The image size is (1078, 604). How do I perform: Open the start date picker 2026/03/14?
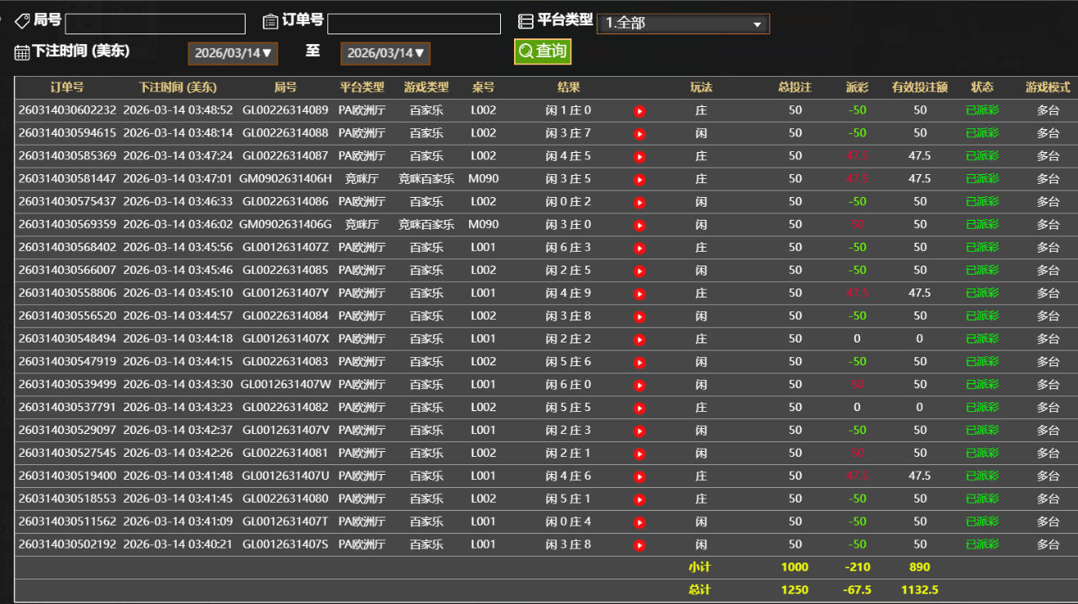point(232,52)
